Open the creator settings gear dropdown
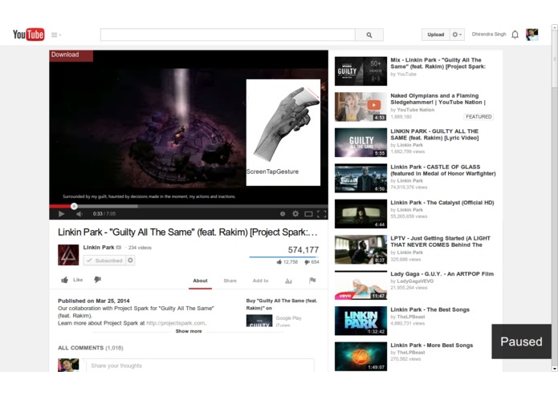The image size is (558, 396). 457,34
